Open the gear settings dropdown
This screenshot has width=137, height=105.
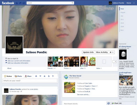112,52
